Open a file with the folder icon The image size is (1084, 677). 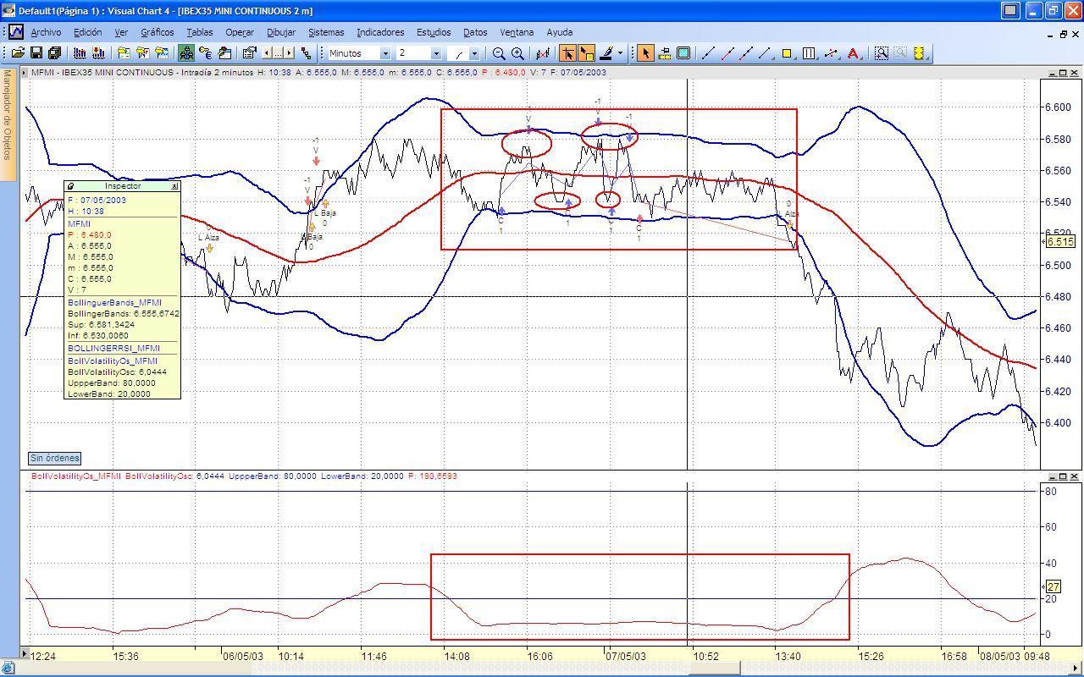point(17,53)
